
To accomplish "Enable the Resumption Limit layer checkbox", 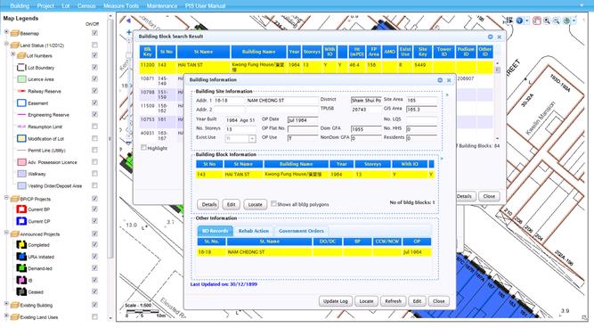I will (94, 127).
